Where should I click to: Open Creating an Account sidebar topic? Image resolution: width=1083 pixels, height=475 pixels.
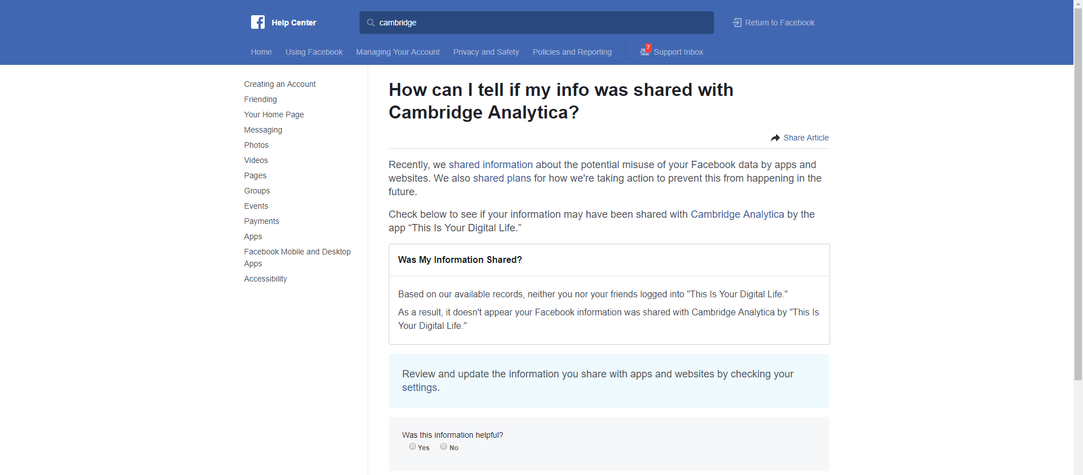point(280,84)
